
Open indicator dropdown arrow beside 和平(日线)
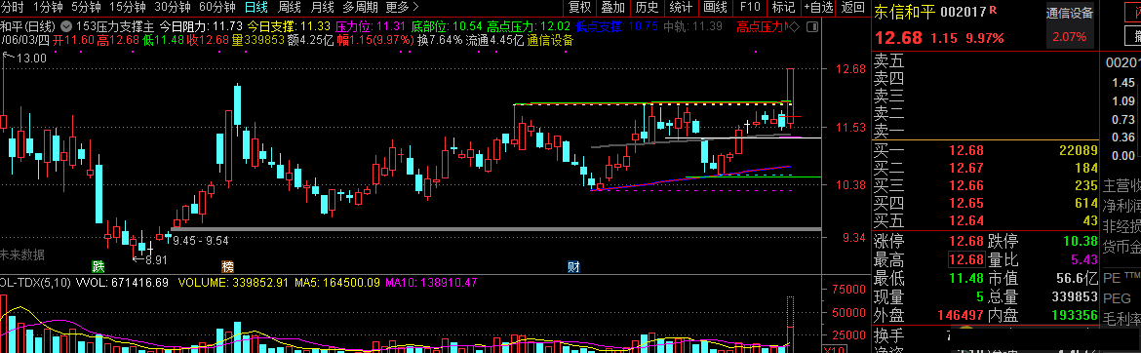click(66, 26)
